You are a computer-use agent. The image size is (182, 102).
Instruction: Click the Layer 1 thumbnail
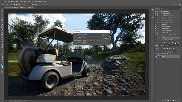click(159, 57)
